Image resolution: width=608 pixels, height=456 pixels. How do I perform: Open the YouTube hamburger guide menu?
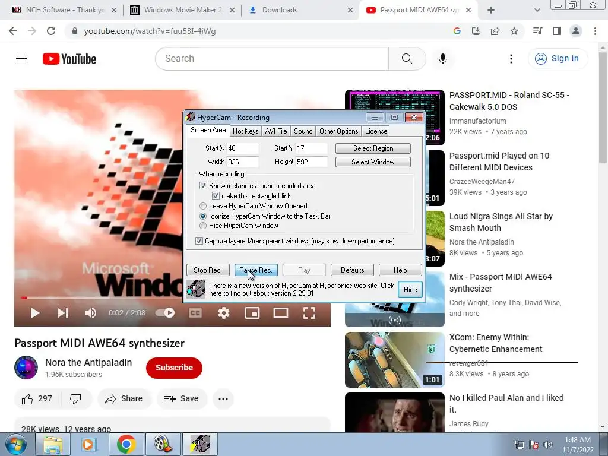pyautogui.click(x=21, y=59)
